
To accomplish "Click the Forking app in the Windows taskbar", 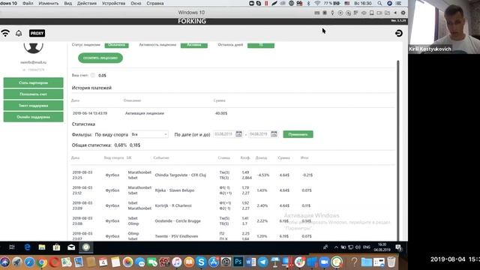I will [x=86, y=247].
